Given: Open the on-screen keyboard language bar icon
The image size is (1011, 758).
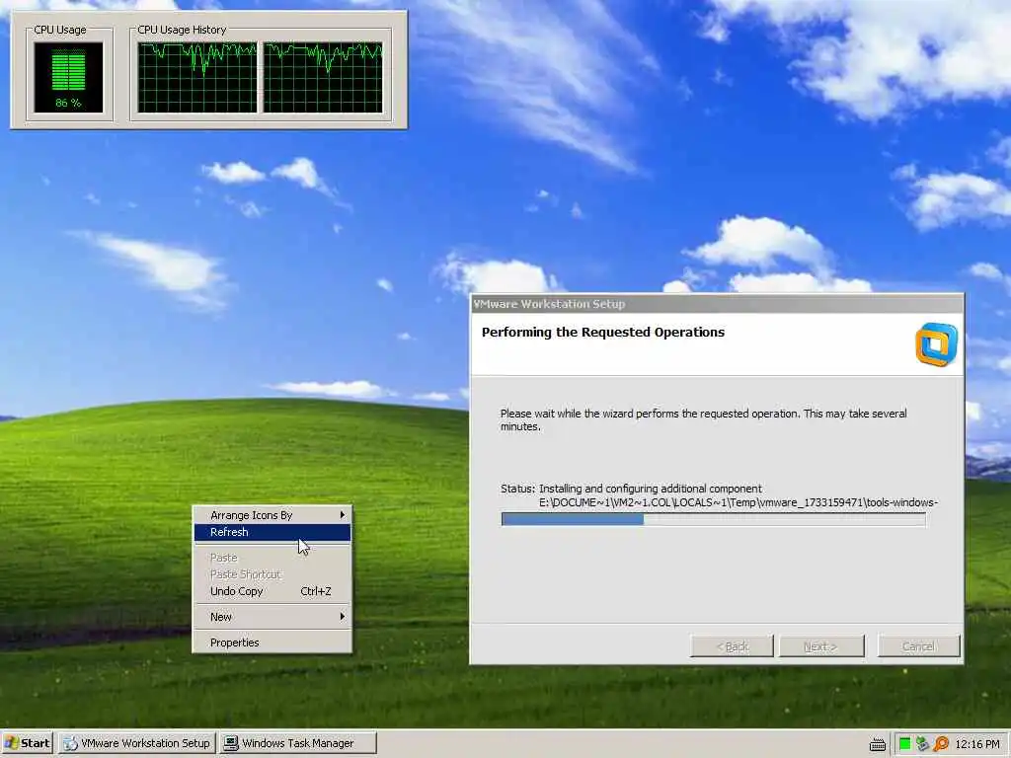Looking at the screenshot, I should (x=877, y=744).
